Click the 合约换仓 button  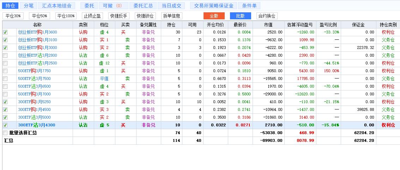click(x=267, y=16)
